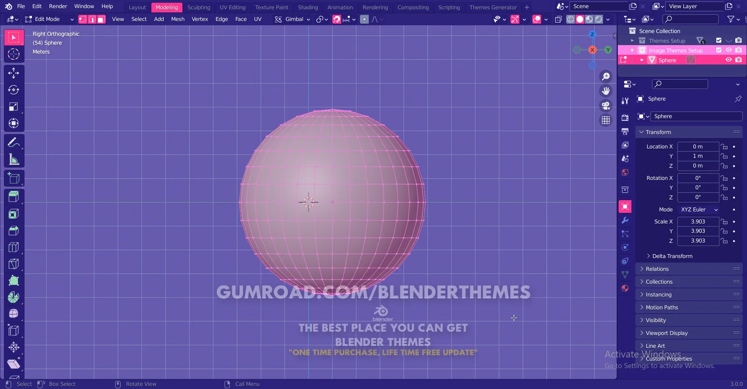
Task: Hide the Sphere object via eye icon
Action: (x=728, y=60)
